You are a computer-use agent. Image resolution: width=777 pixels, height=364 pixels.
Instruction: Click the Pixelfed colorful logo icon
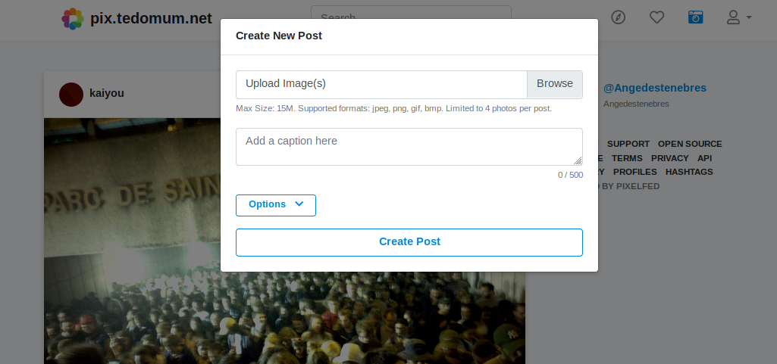(x=73, y=18)
